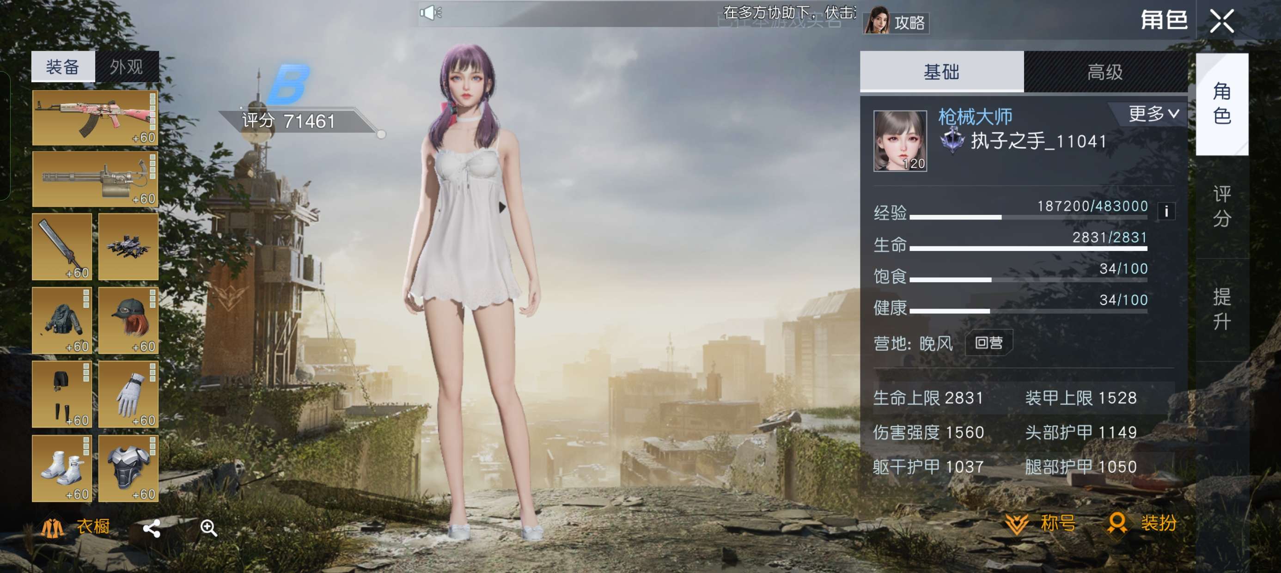Viewport: 1281px width, 573px height.
Task: Open the drone equipment slot
Action: (128, 247)
